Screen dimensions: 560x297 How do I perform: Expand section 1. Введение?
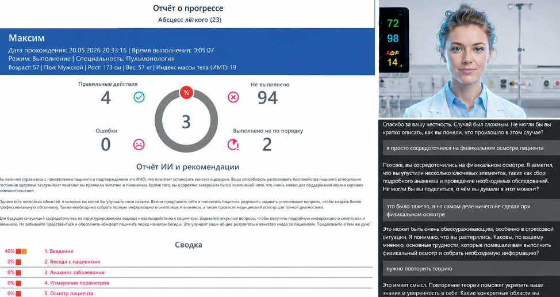pos(59,252)
